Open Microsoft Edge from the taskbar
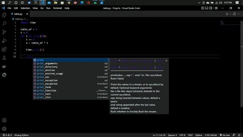 click(x=82, y=3)
